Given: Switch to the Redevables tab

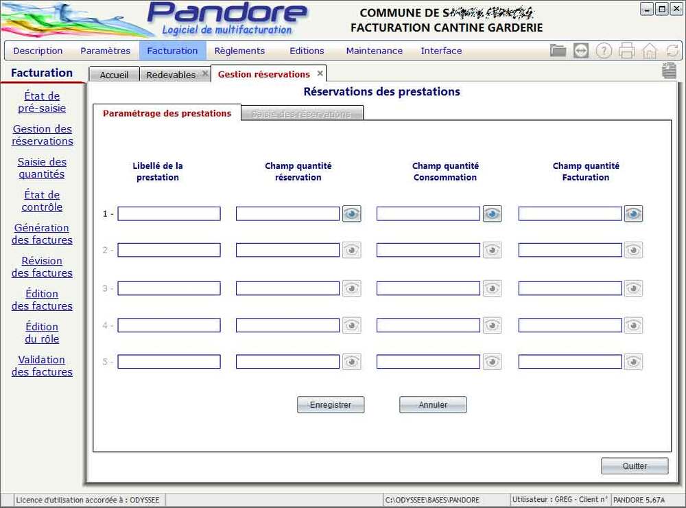Looking at the screenshot, I should pyautogui.click(x=171, y=75).
